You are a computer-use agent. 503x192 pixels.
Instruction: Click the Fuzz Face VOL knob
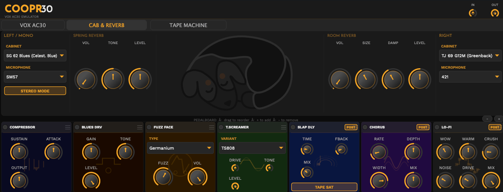point(197,177)
